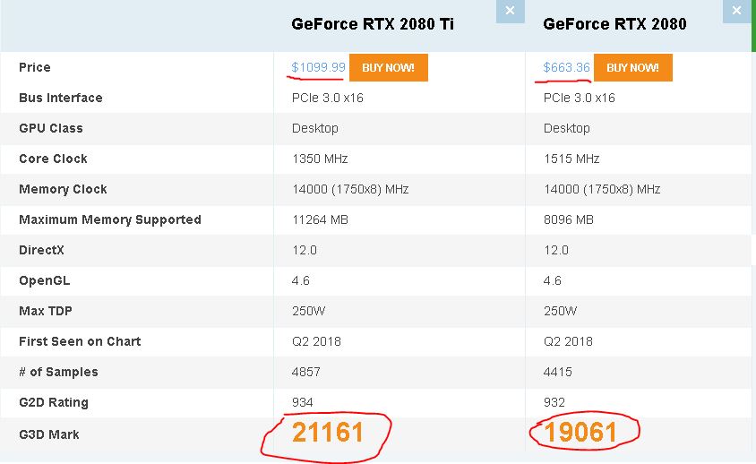Image resolution: width=756 pixels, height=464 pixels.
Task: Click the Maximum Memory Supported label
Action: tap(110, 219)
